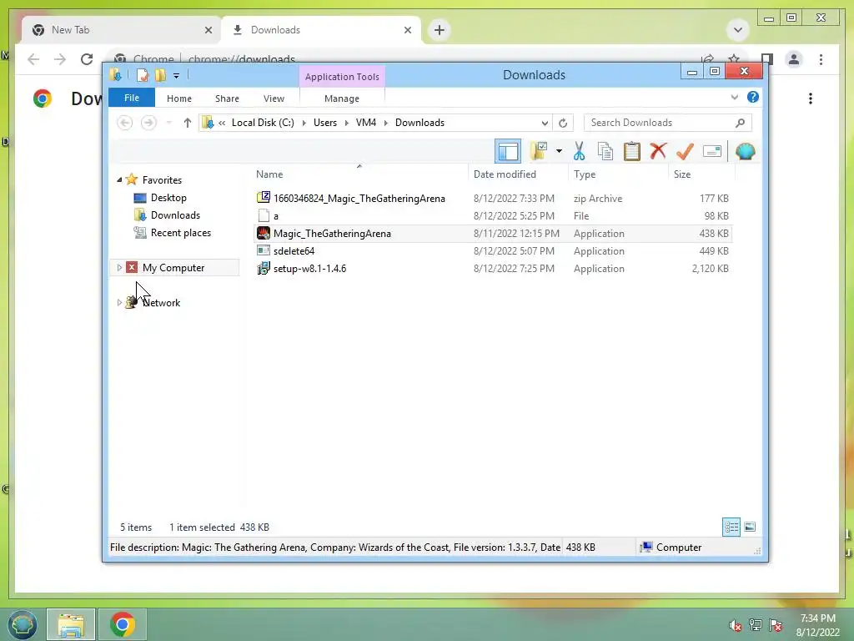This screenshot has width=854, height=641.
Task: Open the Share ribbon tab
Action: click(x=227, y=98)
